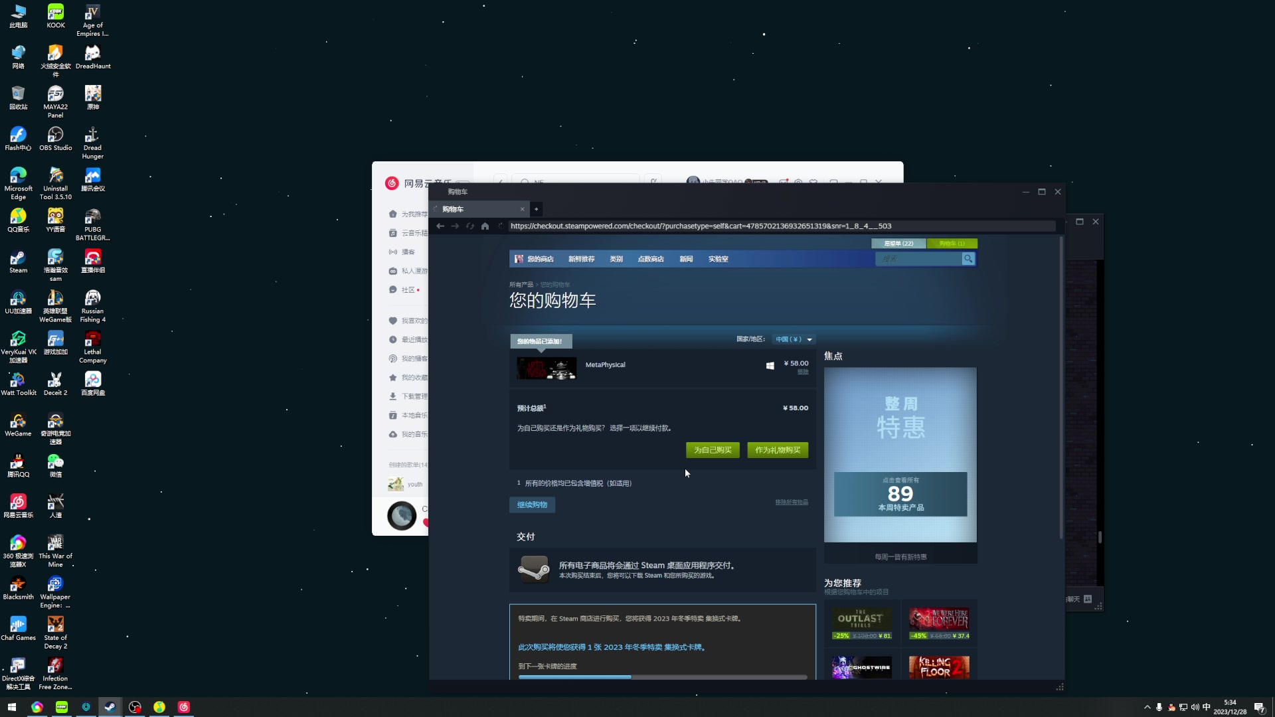Open 私人漫游 in NetEase Music sidebar
The width and height of the screenshot is (1275, 717).
tap(408, 271)
